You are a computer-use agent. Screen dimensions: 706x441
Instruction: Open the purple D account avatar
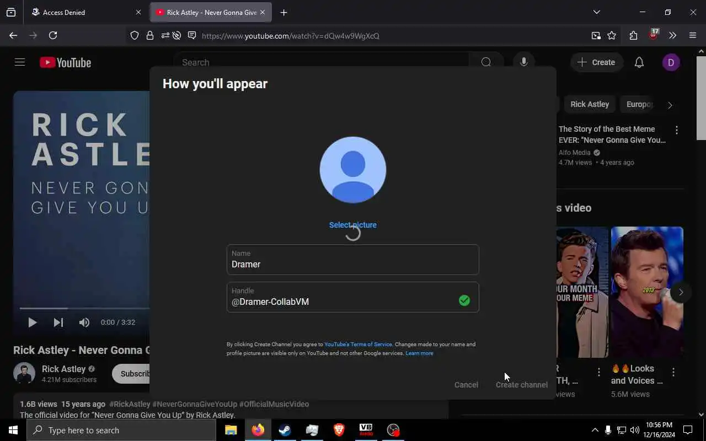coord(671,62)
